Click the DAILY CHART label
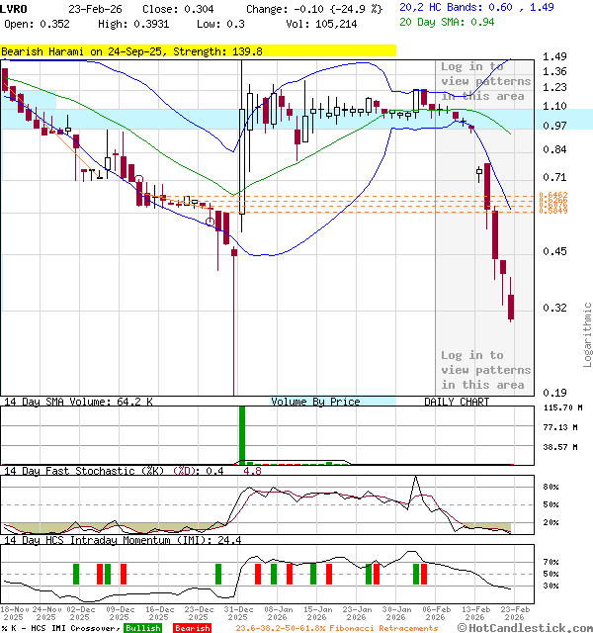The height and width of the screenshot is (633, 593). tap(457, 402)
